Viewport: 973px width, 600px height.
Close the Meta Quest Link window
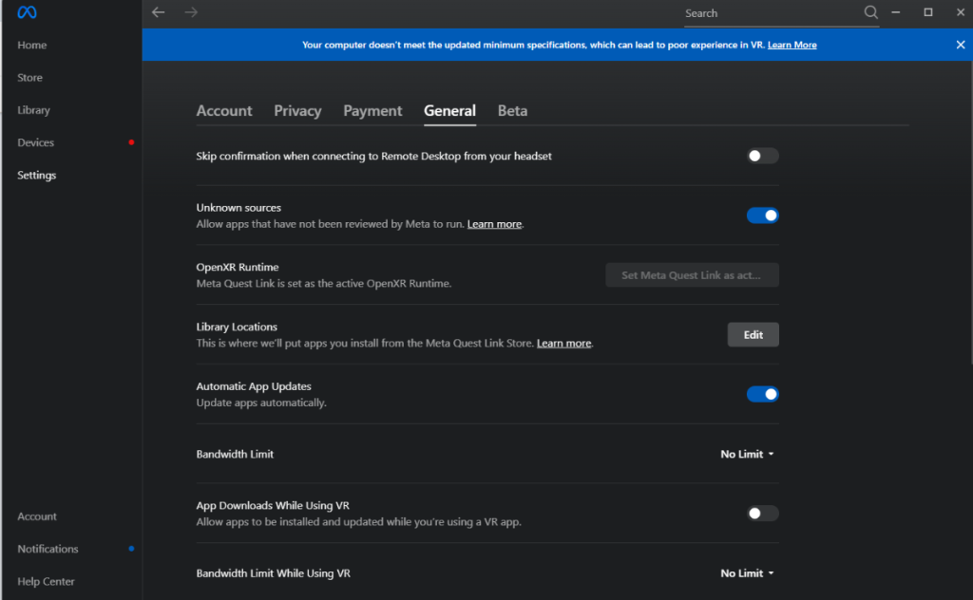point(960,12)
